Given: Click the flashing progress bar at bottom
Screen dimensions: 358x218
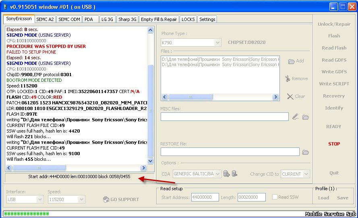Looking at the screenshot, I should coord(179,214).
